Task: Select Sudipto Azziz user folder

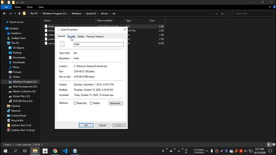Action: tap(18, 38)
